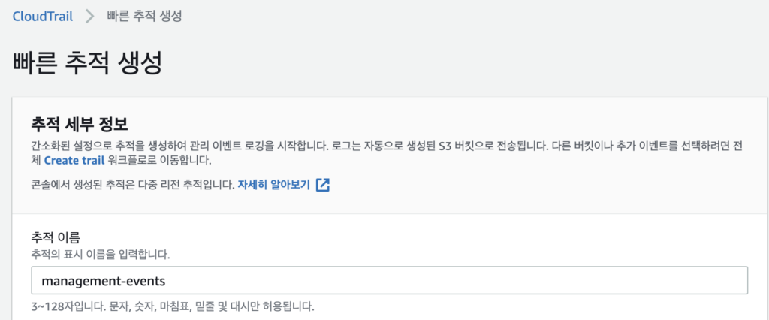This screenshot has width=769, height=320.
Task: Click the large 빠른 추적 생성 page title
Action: (x=88, y=64)
